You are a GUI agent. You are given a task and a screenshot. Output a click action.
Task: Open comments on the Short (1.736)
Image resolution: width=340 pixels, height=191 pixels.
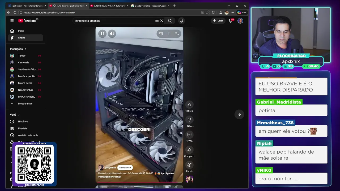[189, 135]
